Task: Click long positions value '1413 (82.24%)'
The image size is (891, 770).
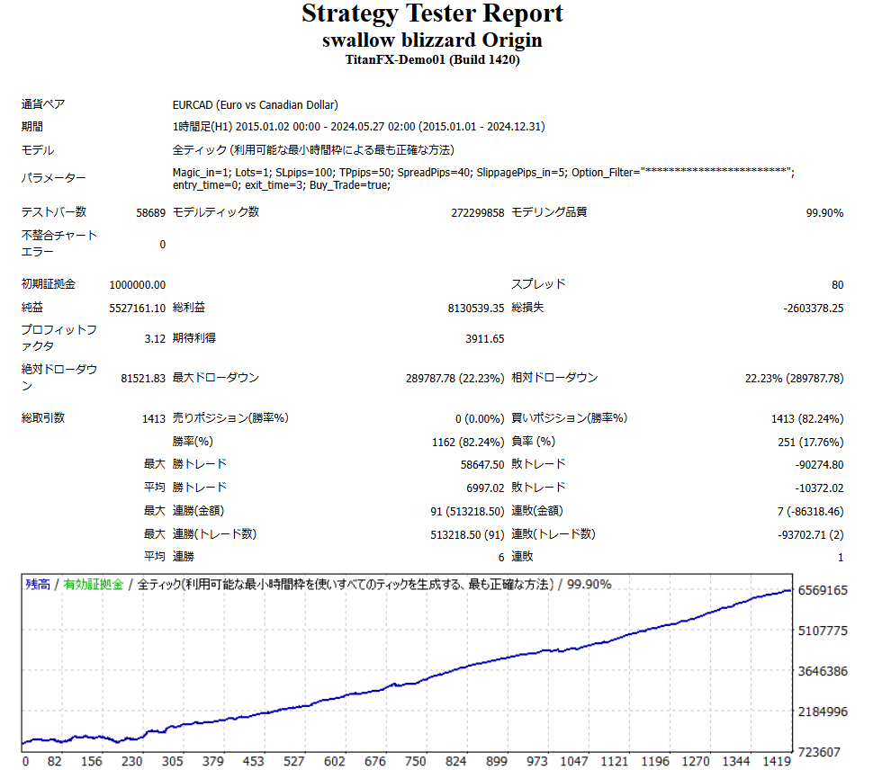Action: [x=807, y=419]
